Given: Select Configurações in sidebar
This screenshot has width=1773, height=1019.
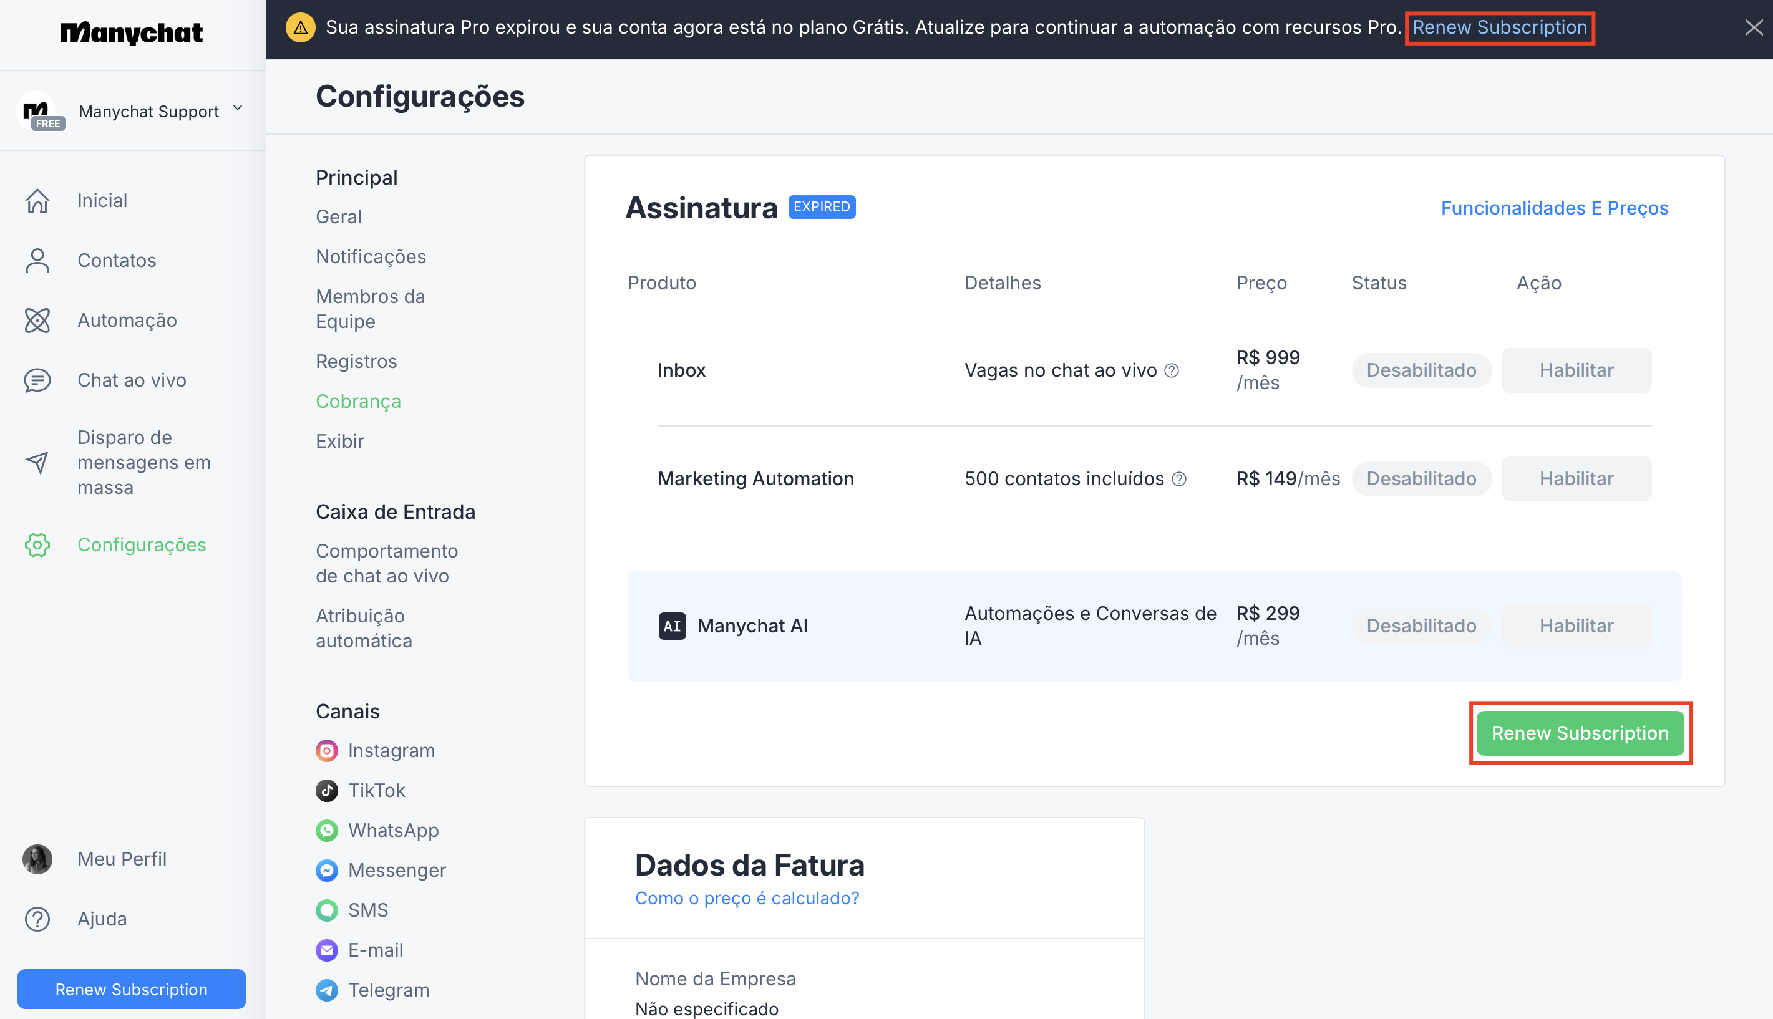Looking at the screenshot, I should (142, 544).
